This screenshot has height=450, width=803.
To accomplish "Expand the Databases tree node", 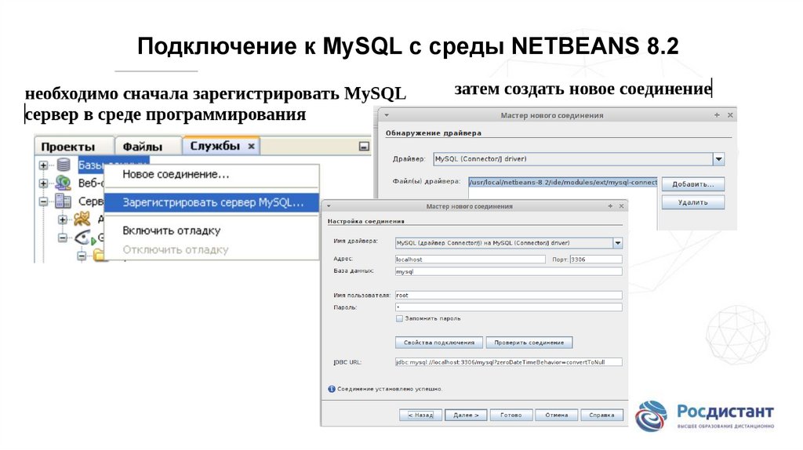I will click(44, 165).
